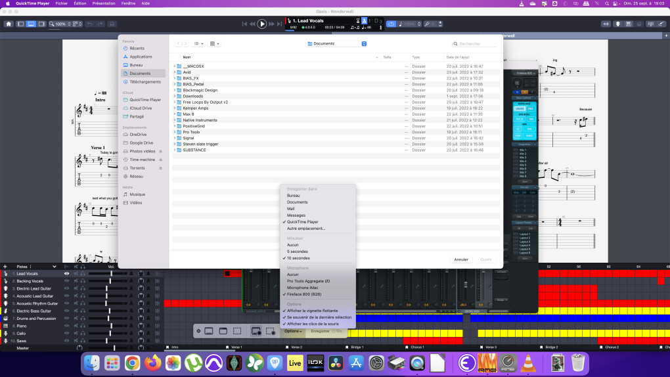Click the Undo arrow in the toolbar
The height and width of the screenshot is (377, 670).
coord(90,24)
